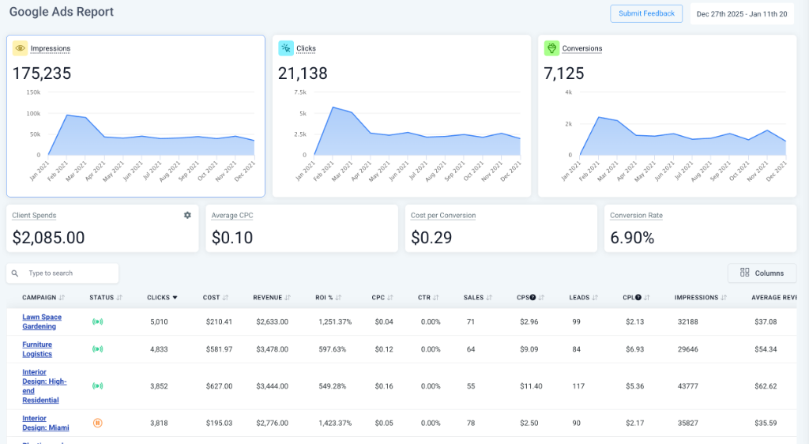Open Client Spends settings gear
Screen dimensions: 809x444
(x=187, y=215)
